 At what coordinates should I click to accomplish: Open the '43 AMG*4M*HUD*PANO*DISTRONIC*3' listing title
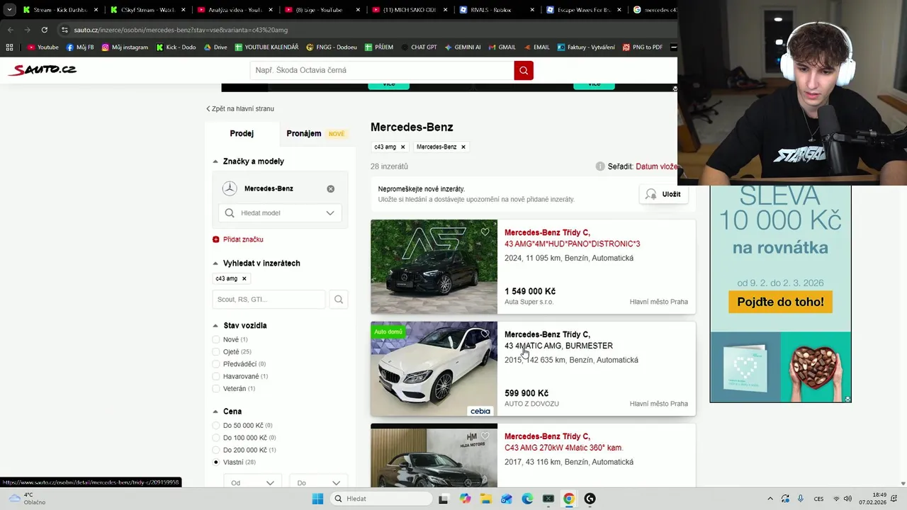(572, 244)
